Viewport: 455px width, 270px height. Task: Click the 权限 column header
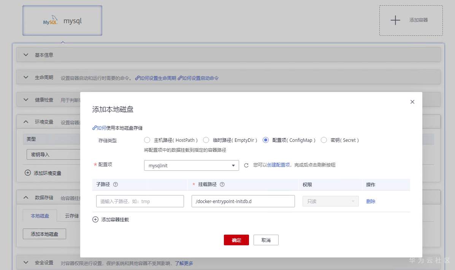click(x=307, y=185)
